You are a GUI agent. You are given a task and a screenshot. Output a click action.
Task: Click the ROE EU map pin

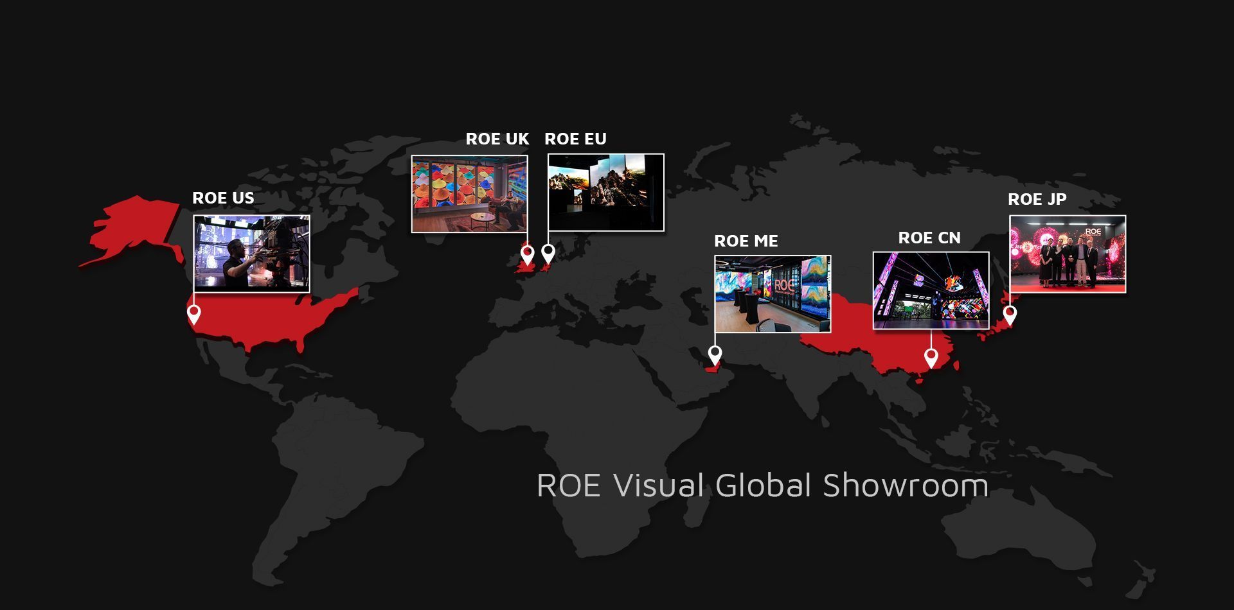pos(548,253)
